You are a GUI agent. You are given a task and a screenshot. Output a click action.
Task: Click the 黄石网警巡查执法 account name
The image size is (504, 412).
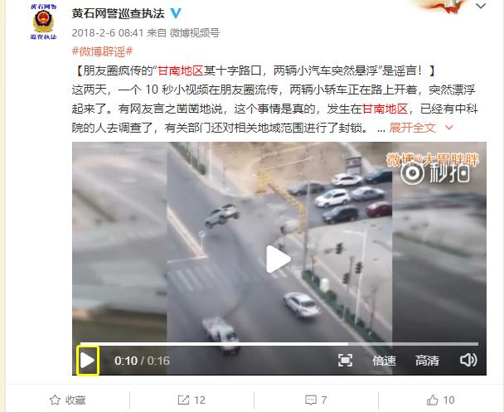point(118,13)
